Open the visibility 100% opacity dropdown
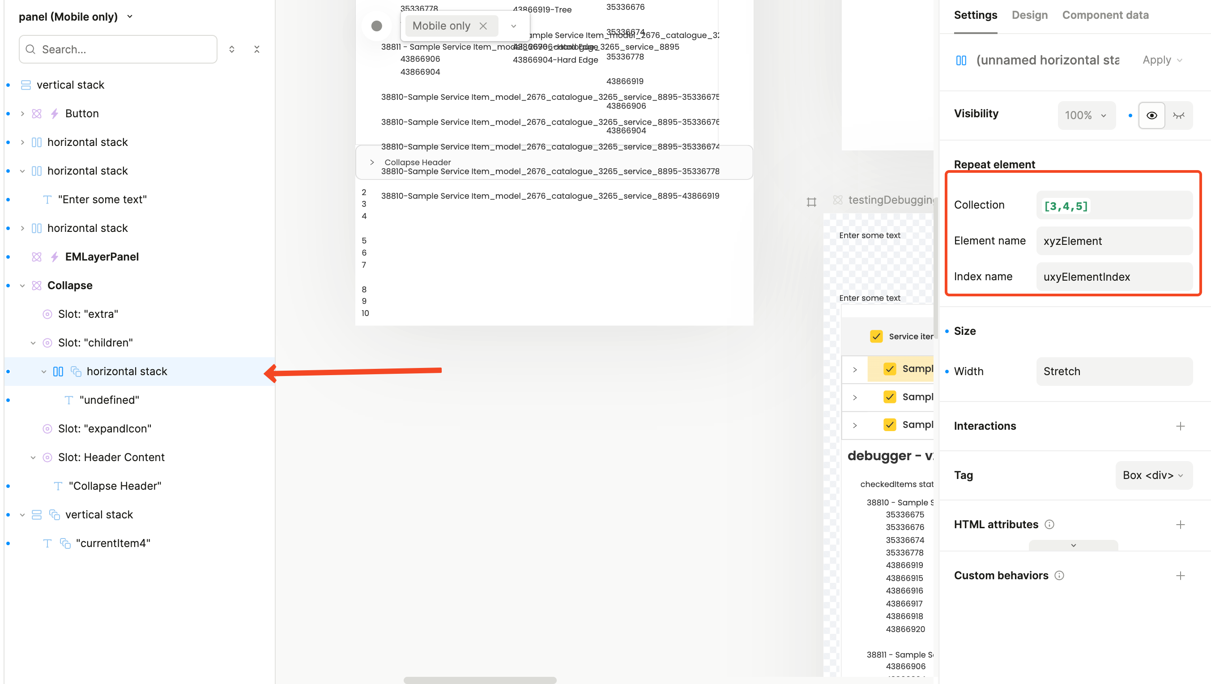Screen dimensions: 1211x684 coord(1086,115)
